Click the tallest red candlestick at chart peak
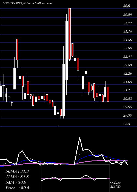The width and height of the screenshot is (137, 192). pos(70,34)
